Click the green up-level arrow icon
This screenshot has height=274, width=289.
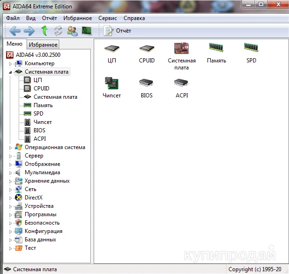pyautogui.click(x=44, y=31)
